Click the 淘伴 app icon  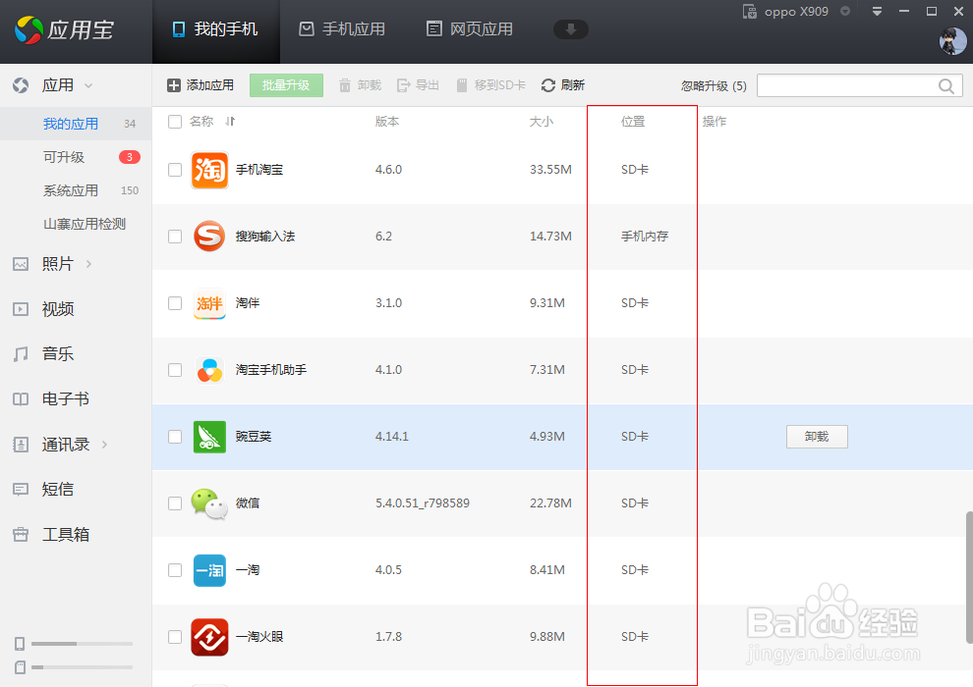[x=209, y=303]
